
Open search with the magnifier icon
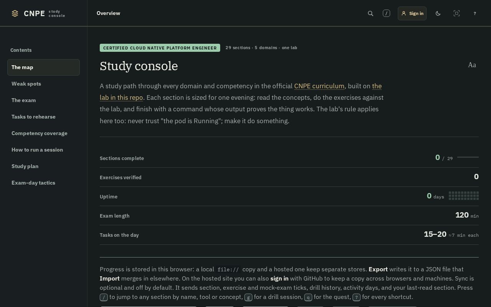(371, 13)
